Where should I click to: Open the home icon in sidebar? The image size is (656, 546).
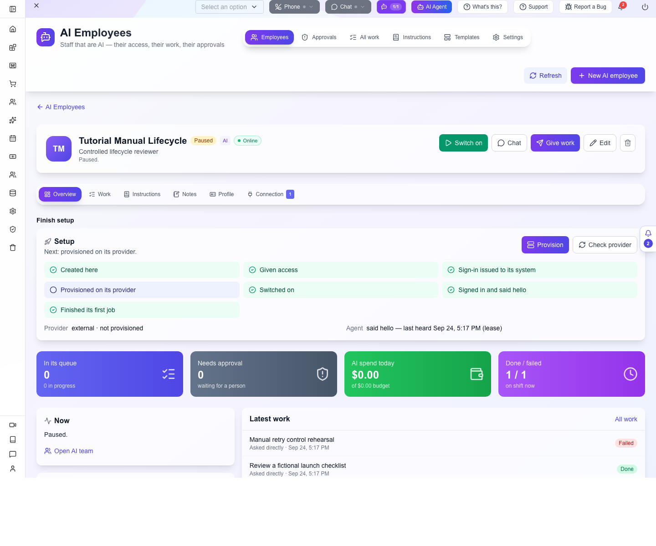(13, 29)
